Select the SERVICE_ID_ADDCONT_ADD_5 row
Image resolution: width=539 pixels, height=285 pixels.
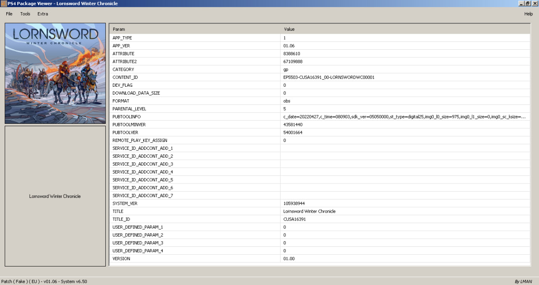[x=320, y=180]
